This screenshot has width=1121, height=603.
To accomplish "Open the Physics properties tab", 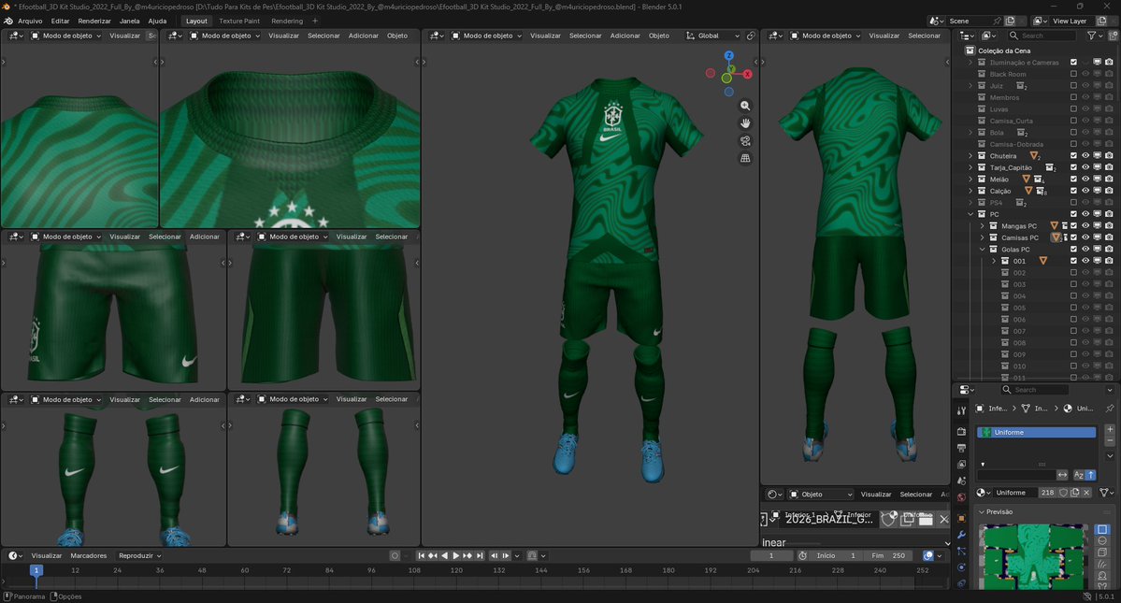I will click(x=961, y=568).
